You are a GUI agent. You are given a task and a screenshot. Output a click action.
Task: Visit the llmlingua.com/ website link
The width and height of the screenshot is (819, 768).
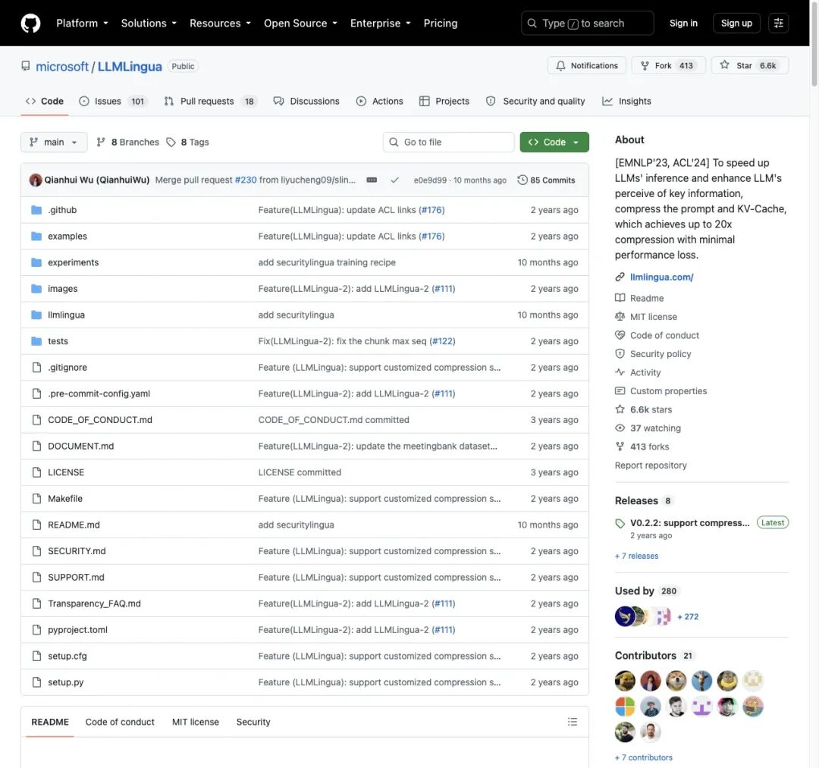pos(661,277)
